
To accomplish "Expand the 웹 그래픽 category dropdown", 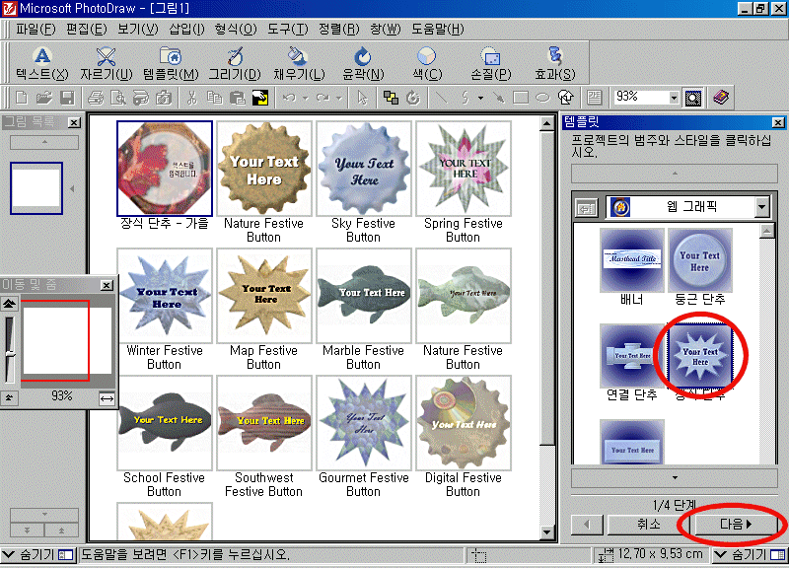I will click(761, 207).
